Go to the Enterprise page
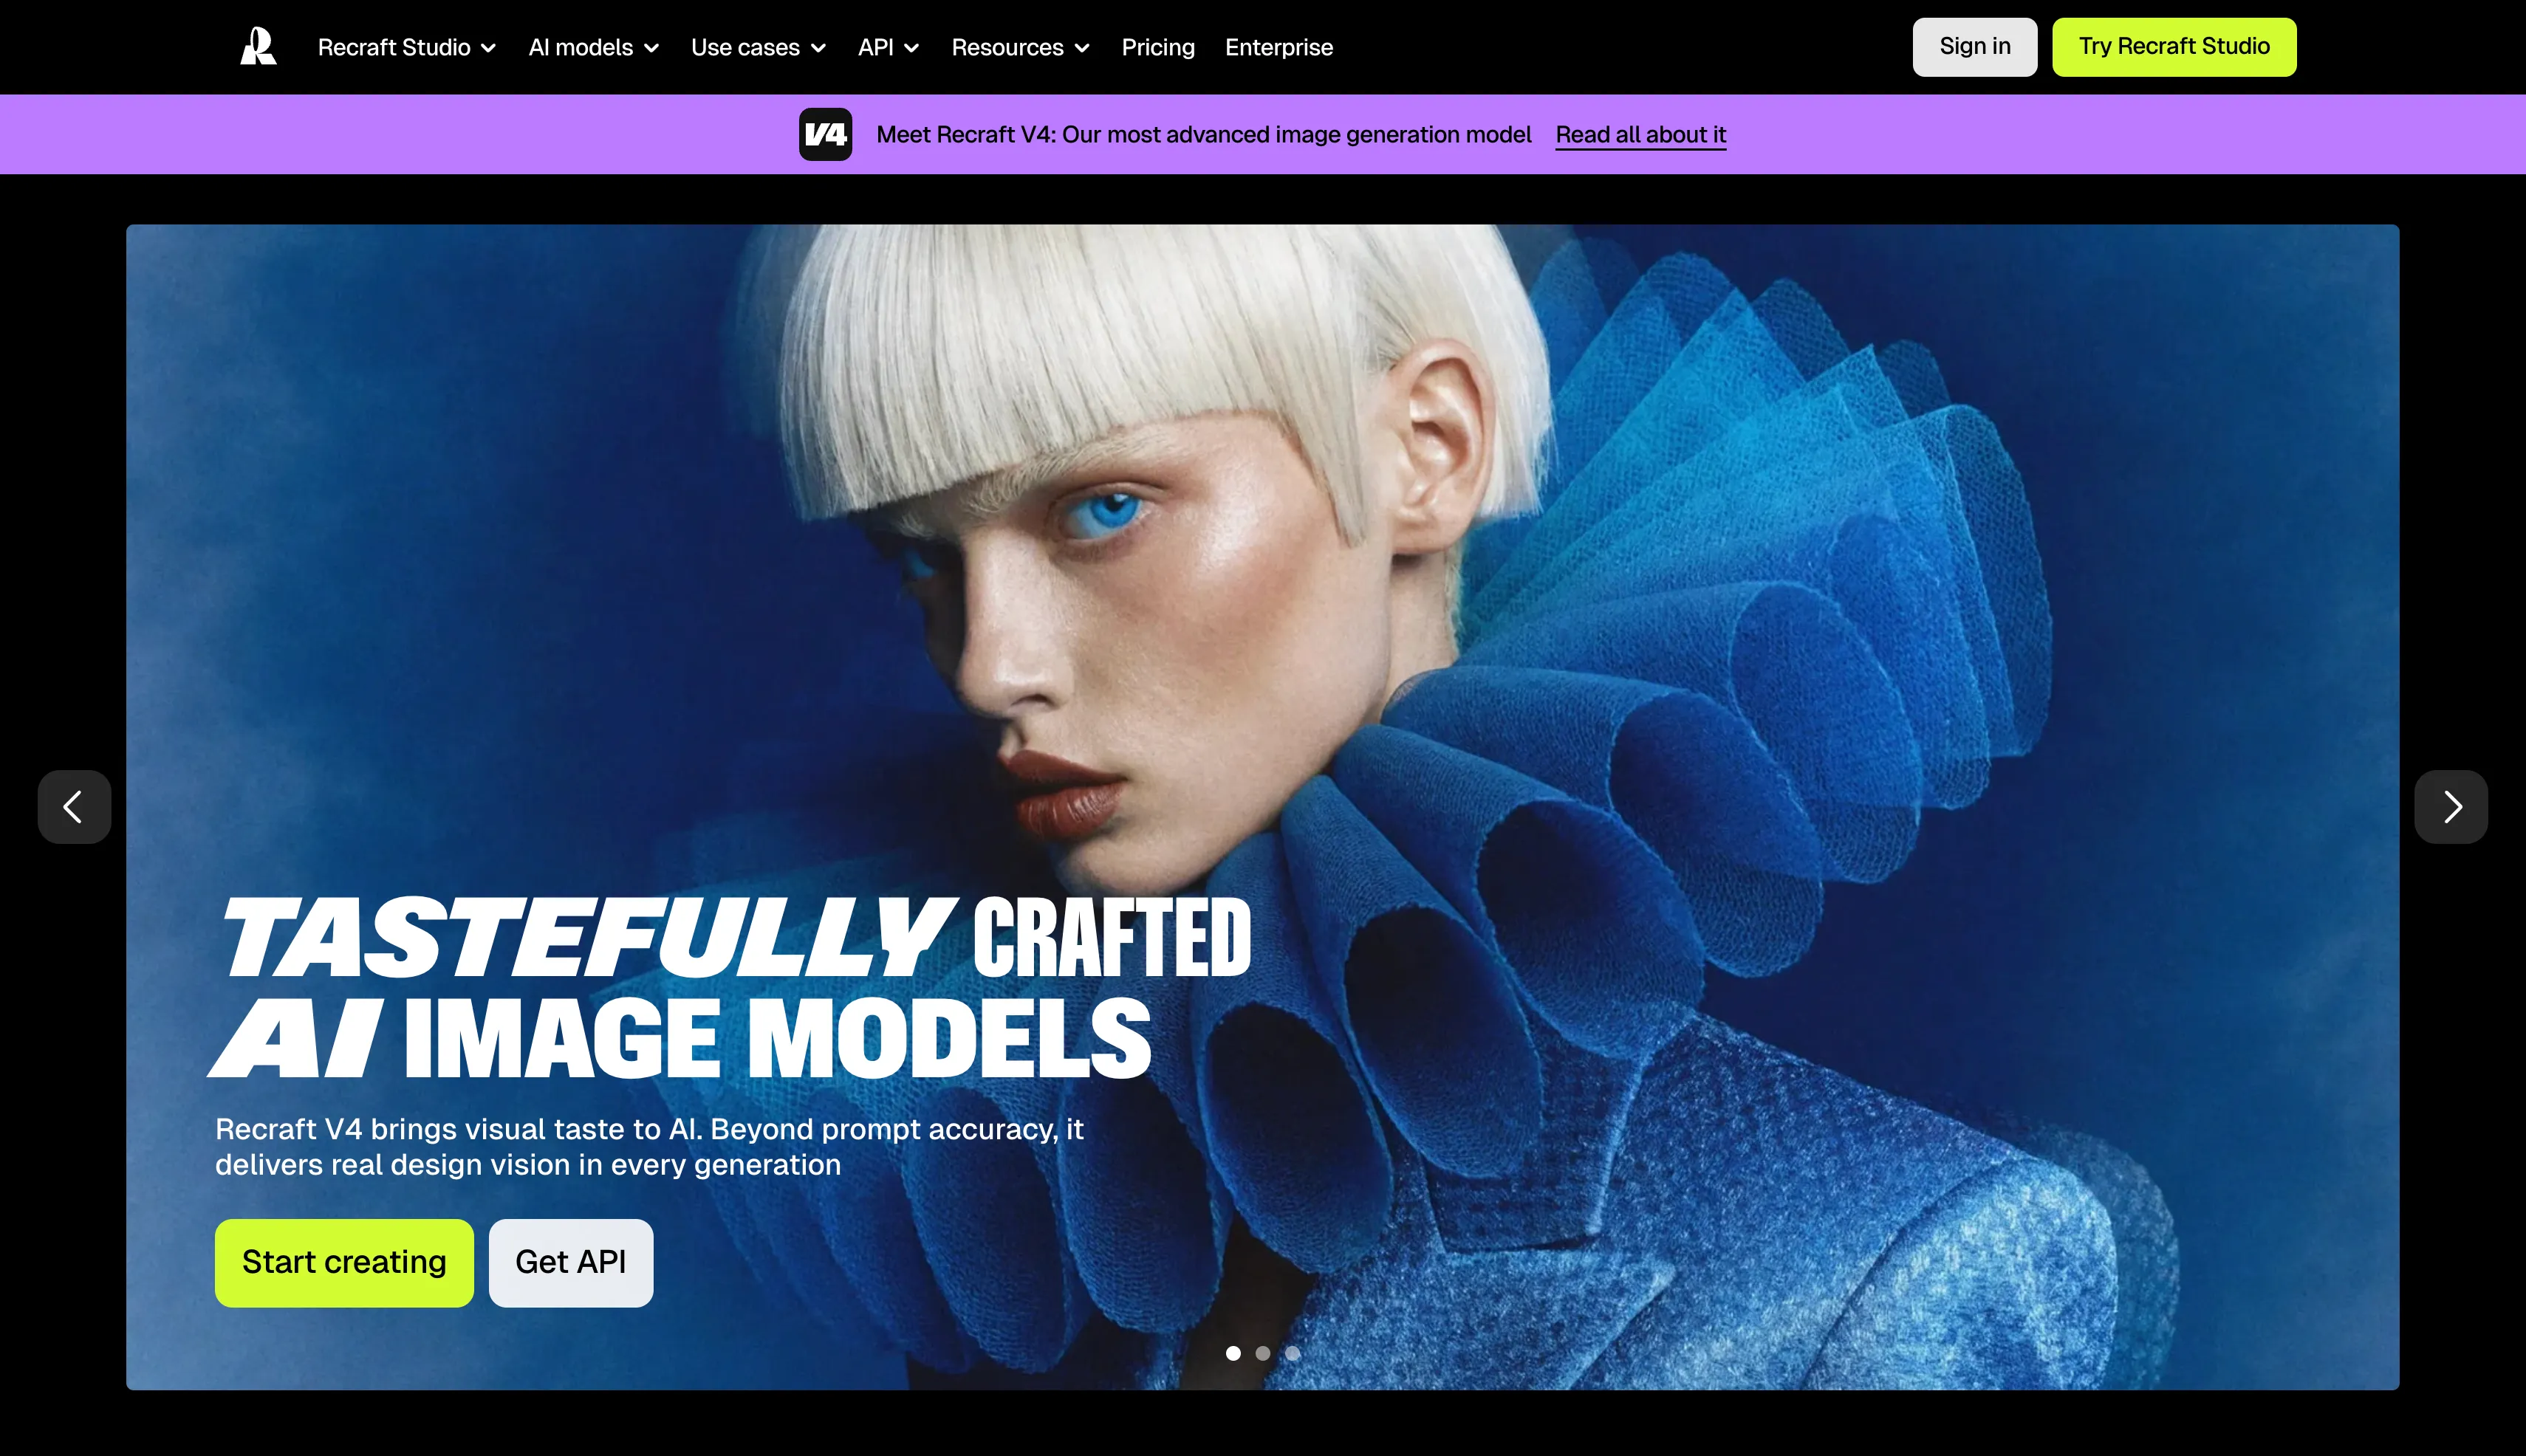Screen dimensions: 2526x1456 (1279, 47)
